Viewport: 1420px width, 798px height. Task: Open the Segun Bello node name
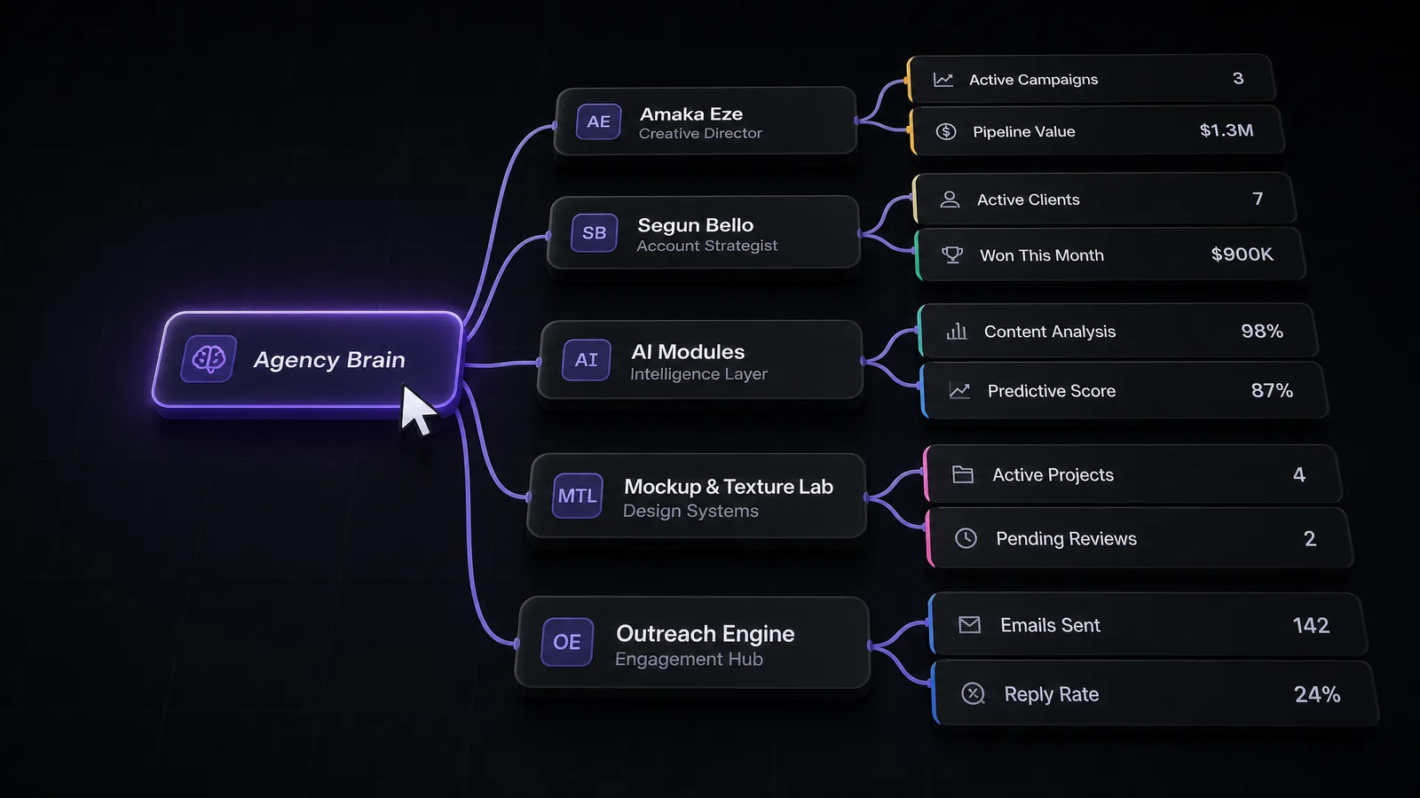pyautogui.click(x=696, y=225)
